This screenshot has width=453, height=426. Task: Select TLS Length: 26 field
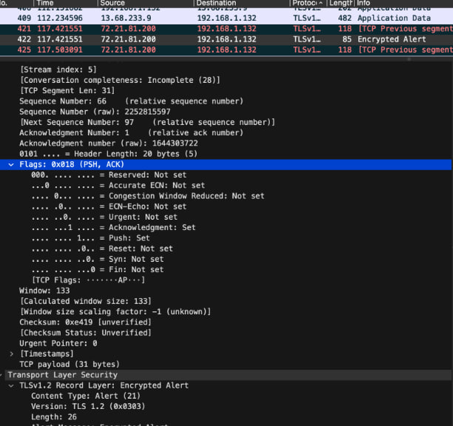[54, 417]
